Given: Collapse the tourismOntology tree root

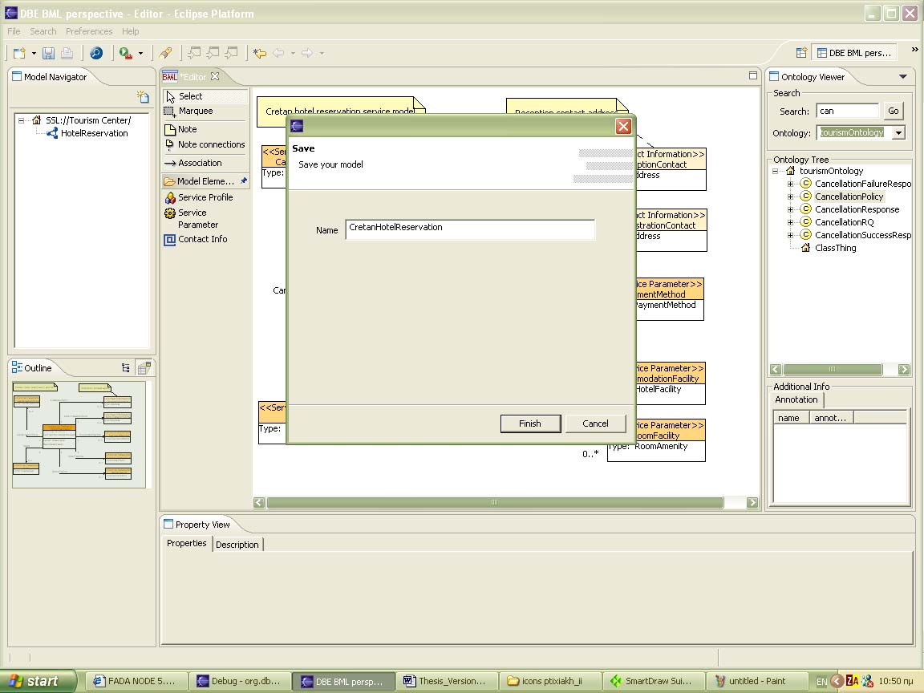Looking at the screenshot, I should pyautogui.click(x=776, y=171).
